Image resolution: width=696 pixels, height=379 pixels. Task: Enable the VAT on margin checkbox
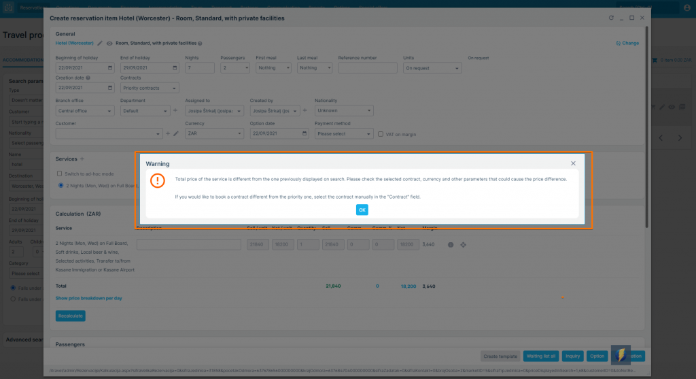click(x=381, y=134)
